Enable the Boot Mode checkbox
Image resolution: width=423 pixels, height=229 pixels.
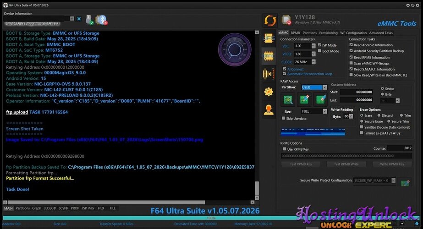click(319, 51)
